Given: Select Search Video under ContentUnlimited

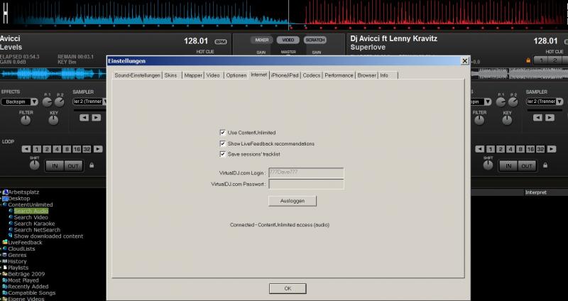Looking at the screenshot, I should (31, 217).
